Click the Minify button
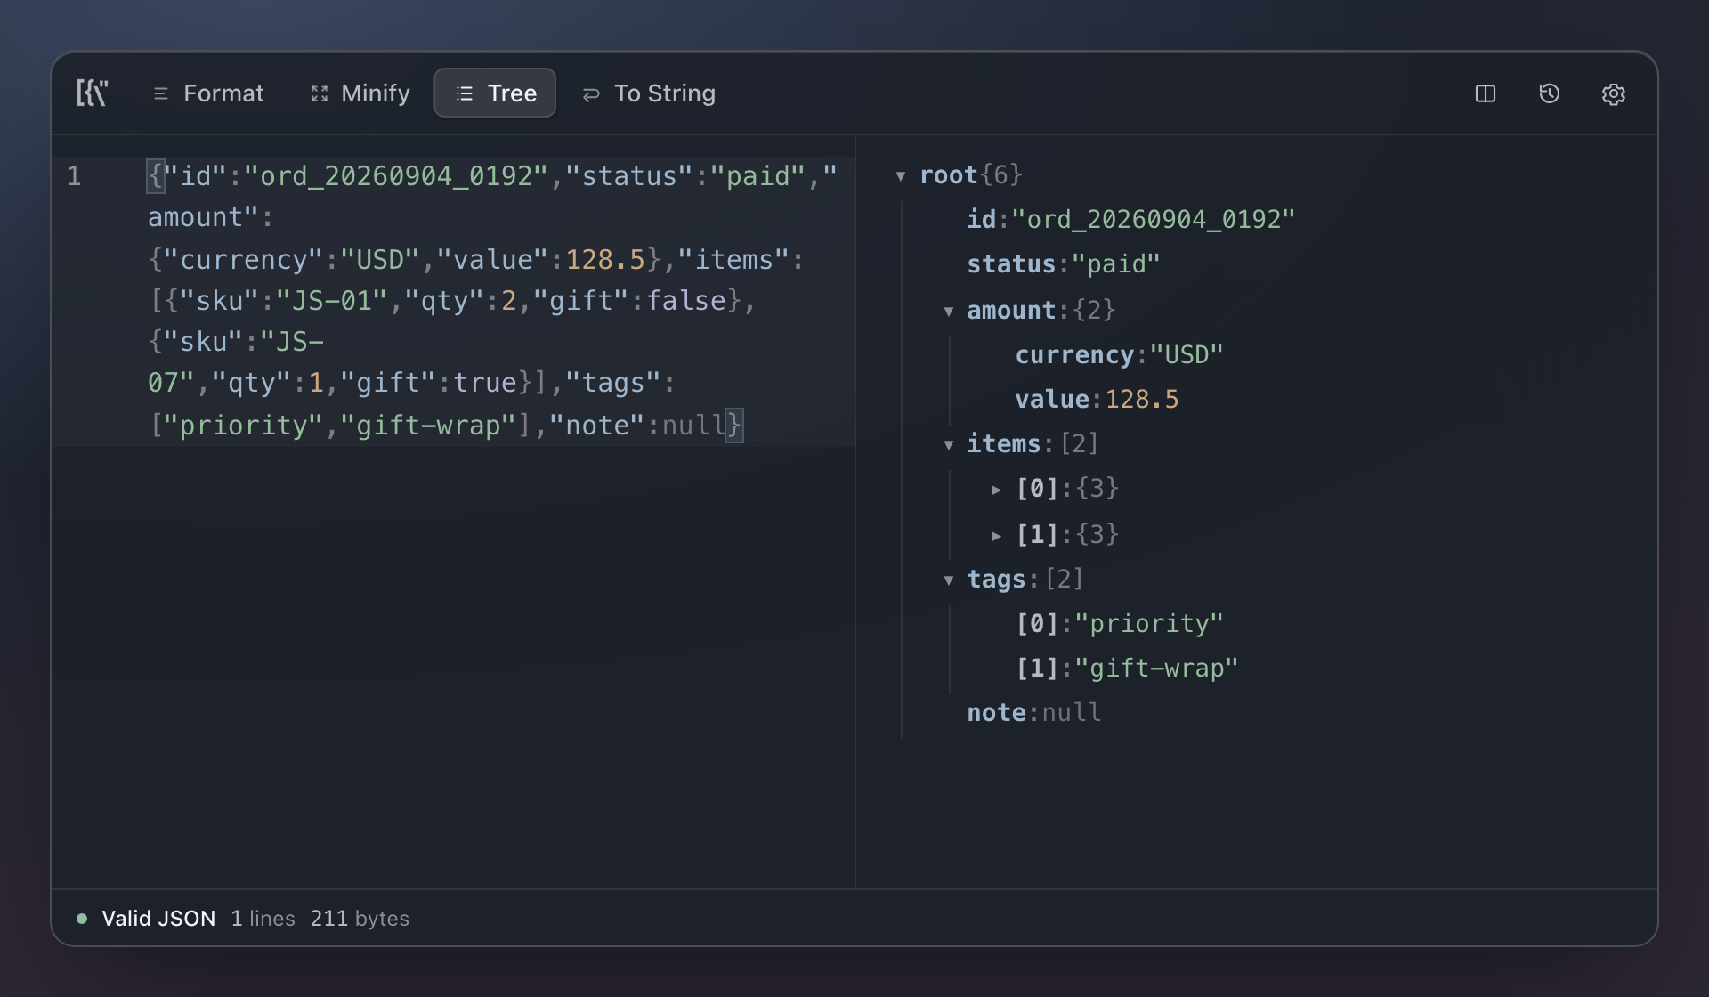Screen dimensions: 1709x997 tap(360, 93)
